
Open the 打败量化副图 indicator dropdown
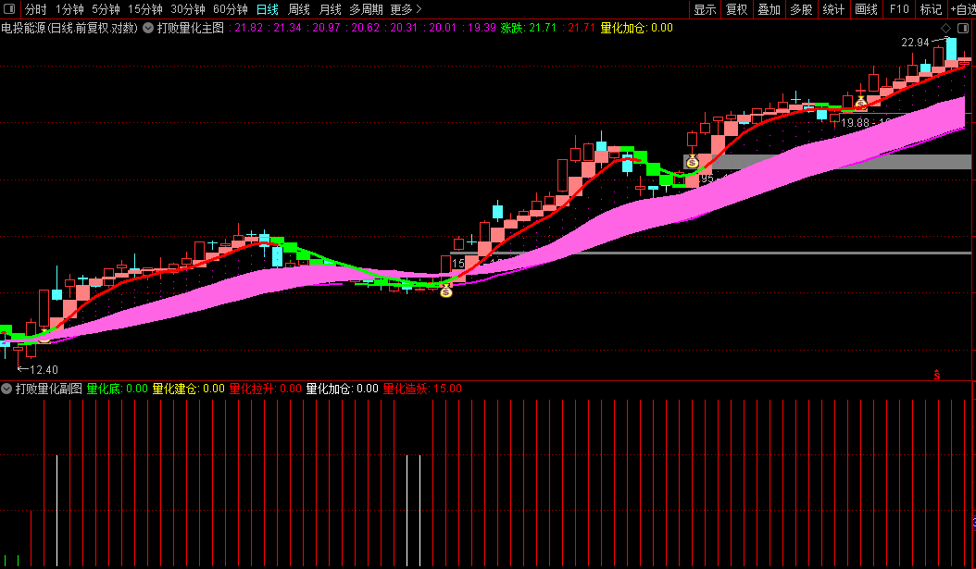[x=6, y=389]
